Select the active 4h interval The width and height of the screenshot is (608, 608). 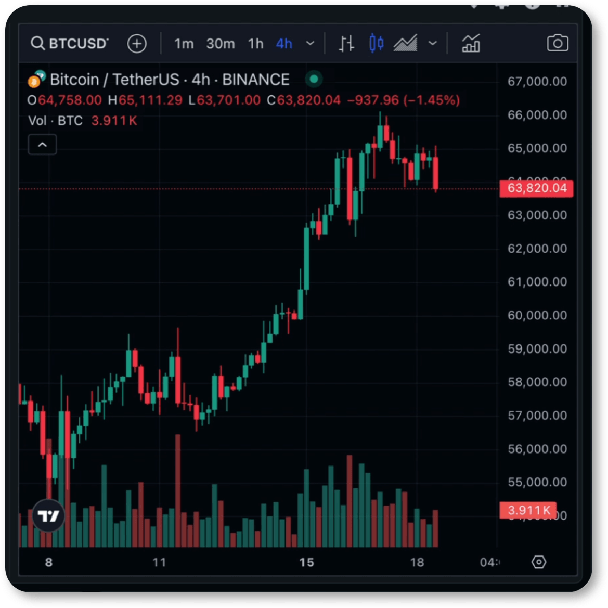click(x=284, y=44)
